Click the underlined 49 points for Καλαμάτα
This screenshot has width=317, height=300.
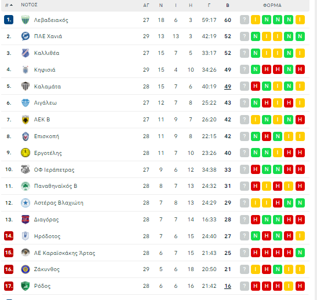point(228,87)
